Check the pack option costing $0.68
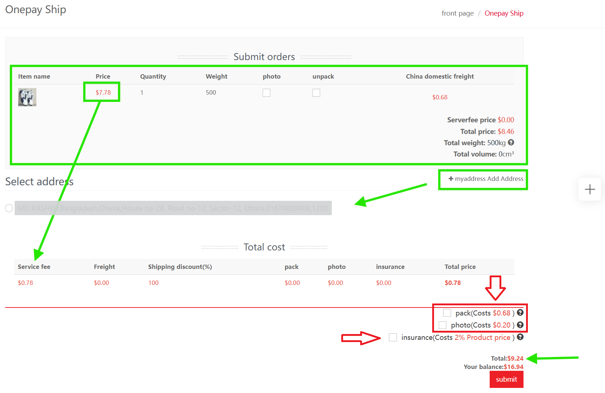The height and width of the screenshot is (393, 605). pyautogui.click(x=447, y=313)
